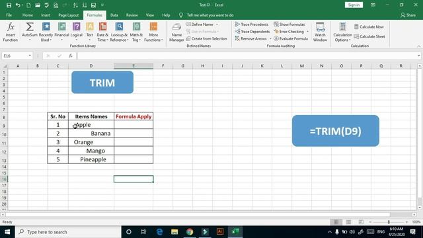
Task: Click Remove Arrows button
Action: tap(250, 39)
